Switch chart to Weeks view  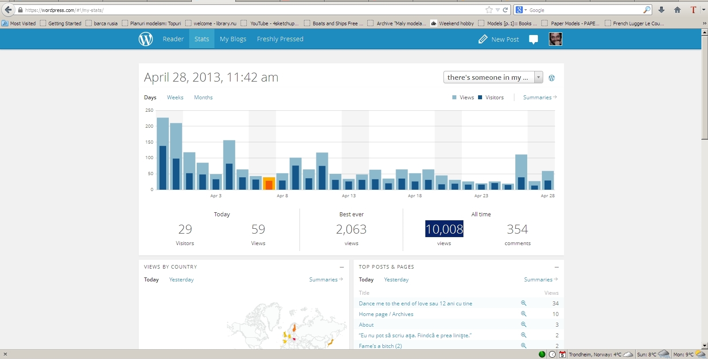pyautogui.click(x=175, y=98)
